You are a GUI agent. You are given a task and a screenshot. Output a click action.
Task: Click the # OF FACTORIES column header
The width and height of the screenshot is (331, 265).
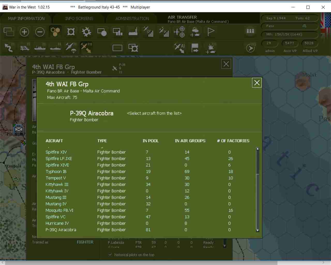[233, 141]
